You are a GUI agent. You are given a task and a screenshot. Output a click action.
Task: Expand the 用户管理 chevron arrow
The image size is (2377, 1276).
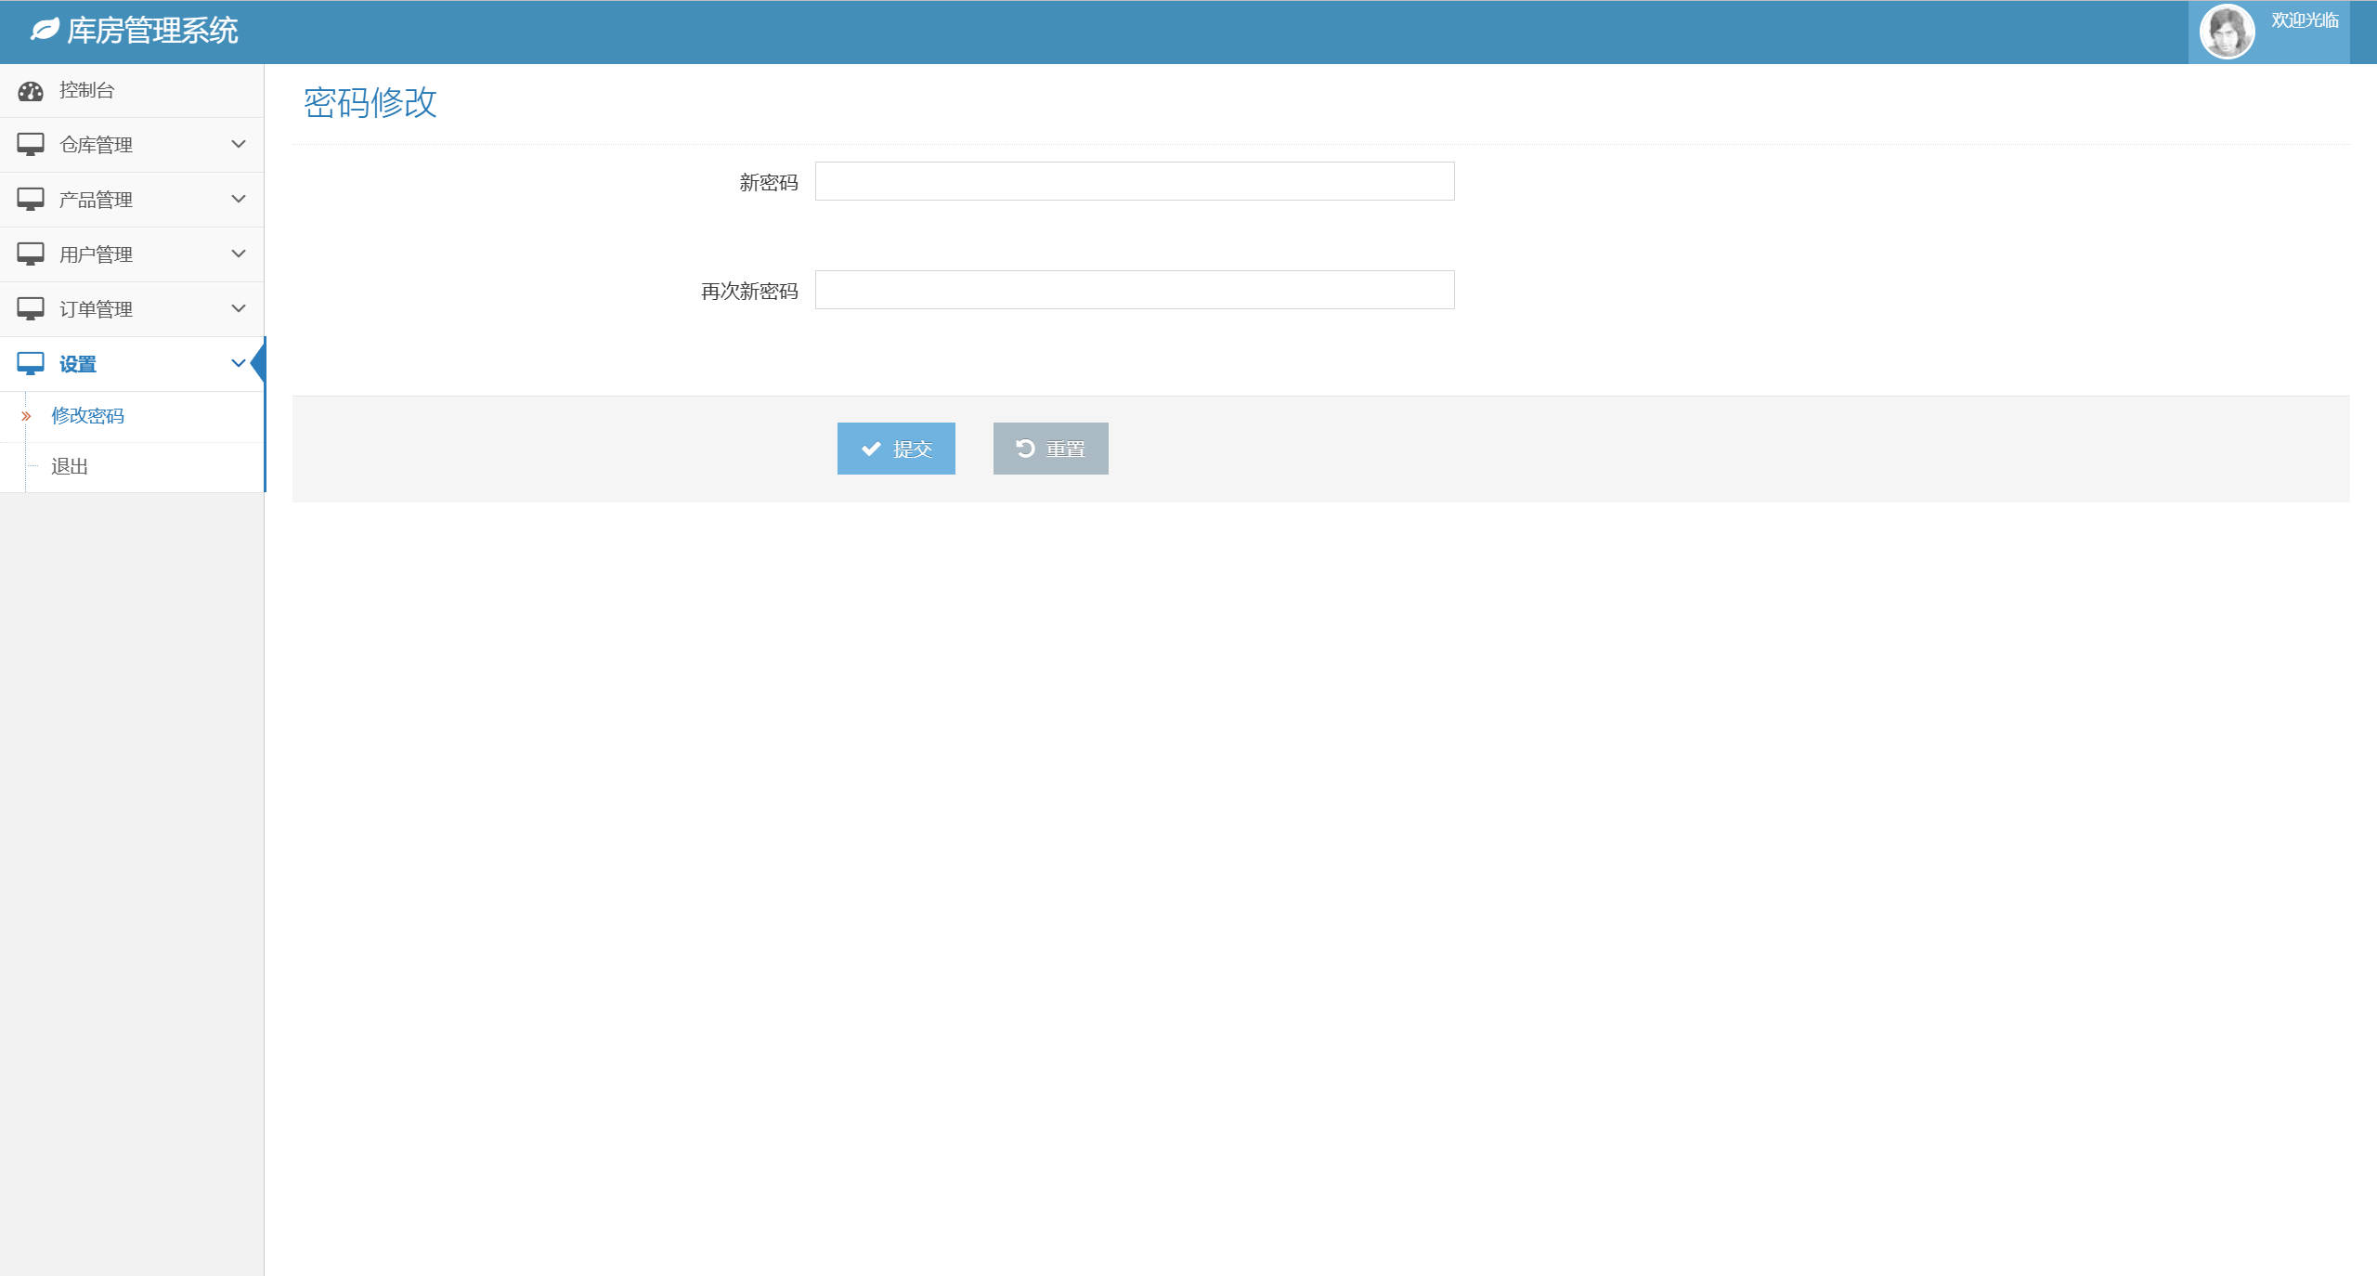(x=239, y=254)
